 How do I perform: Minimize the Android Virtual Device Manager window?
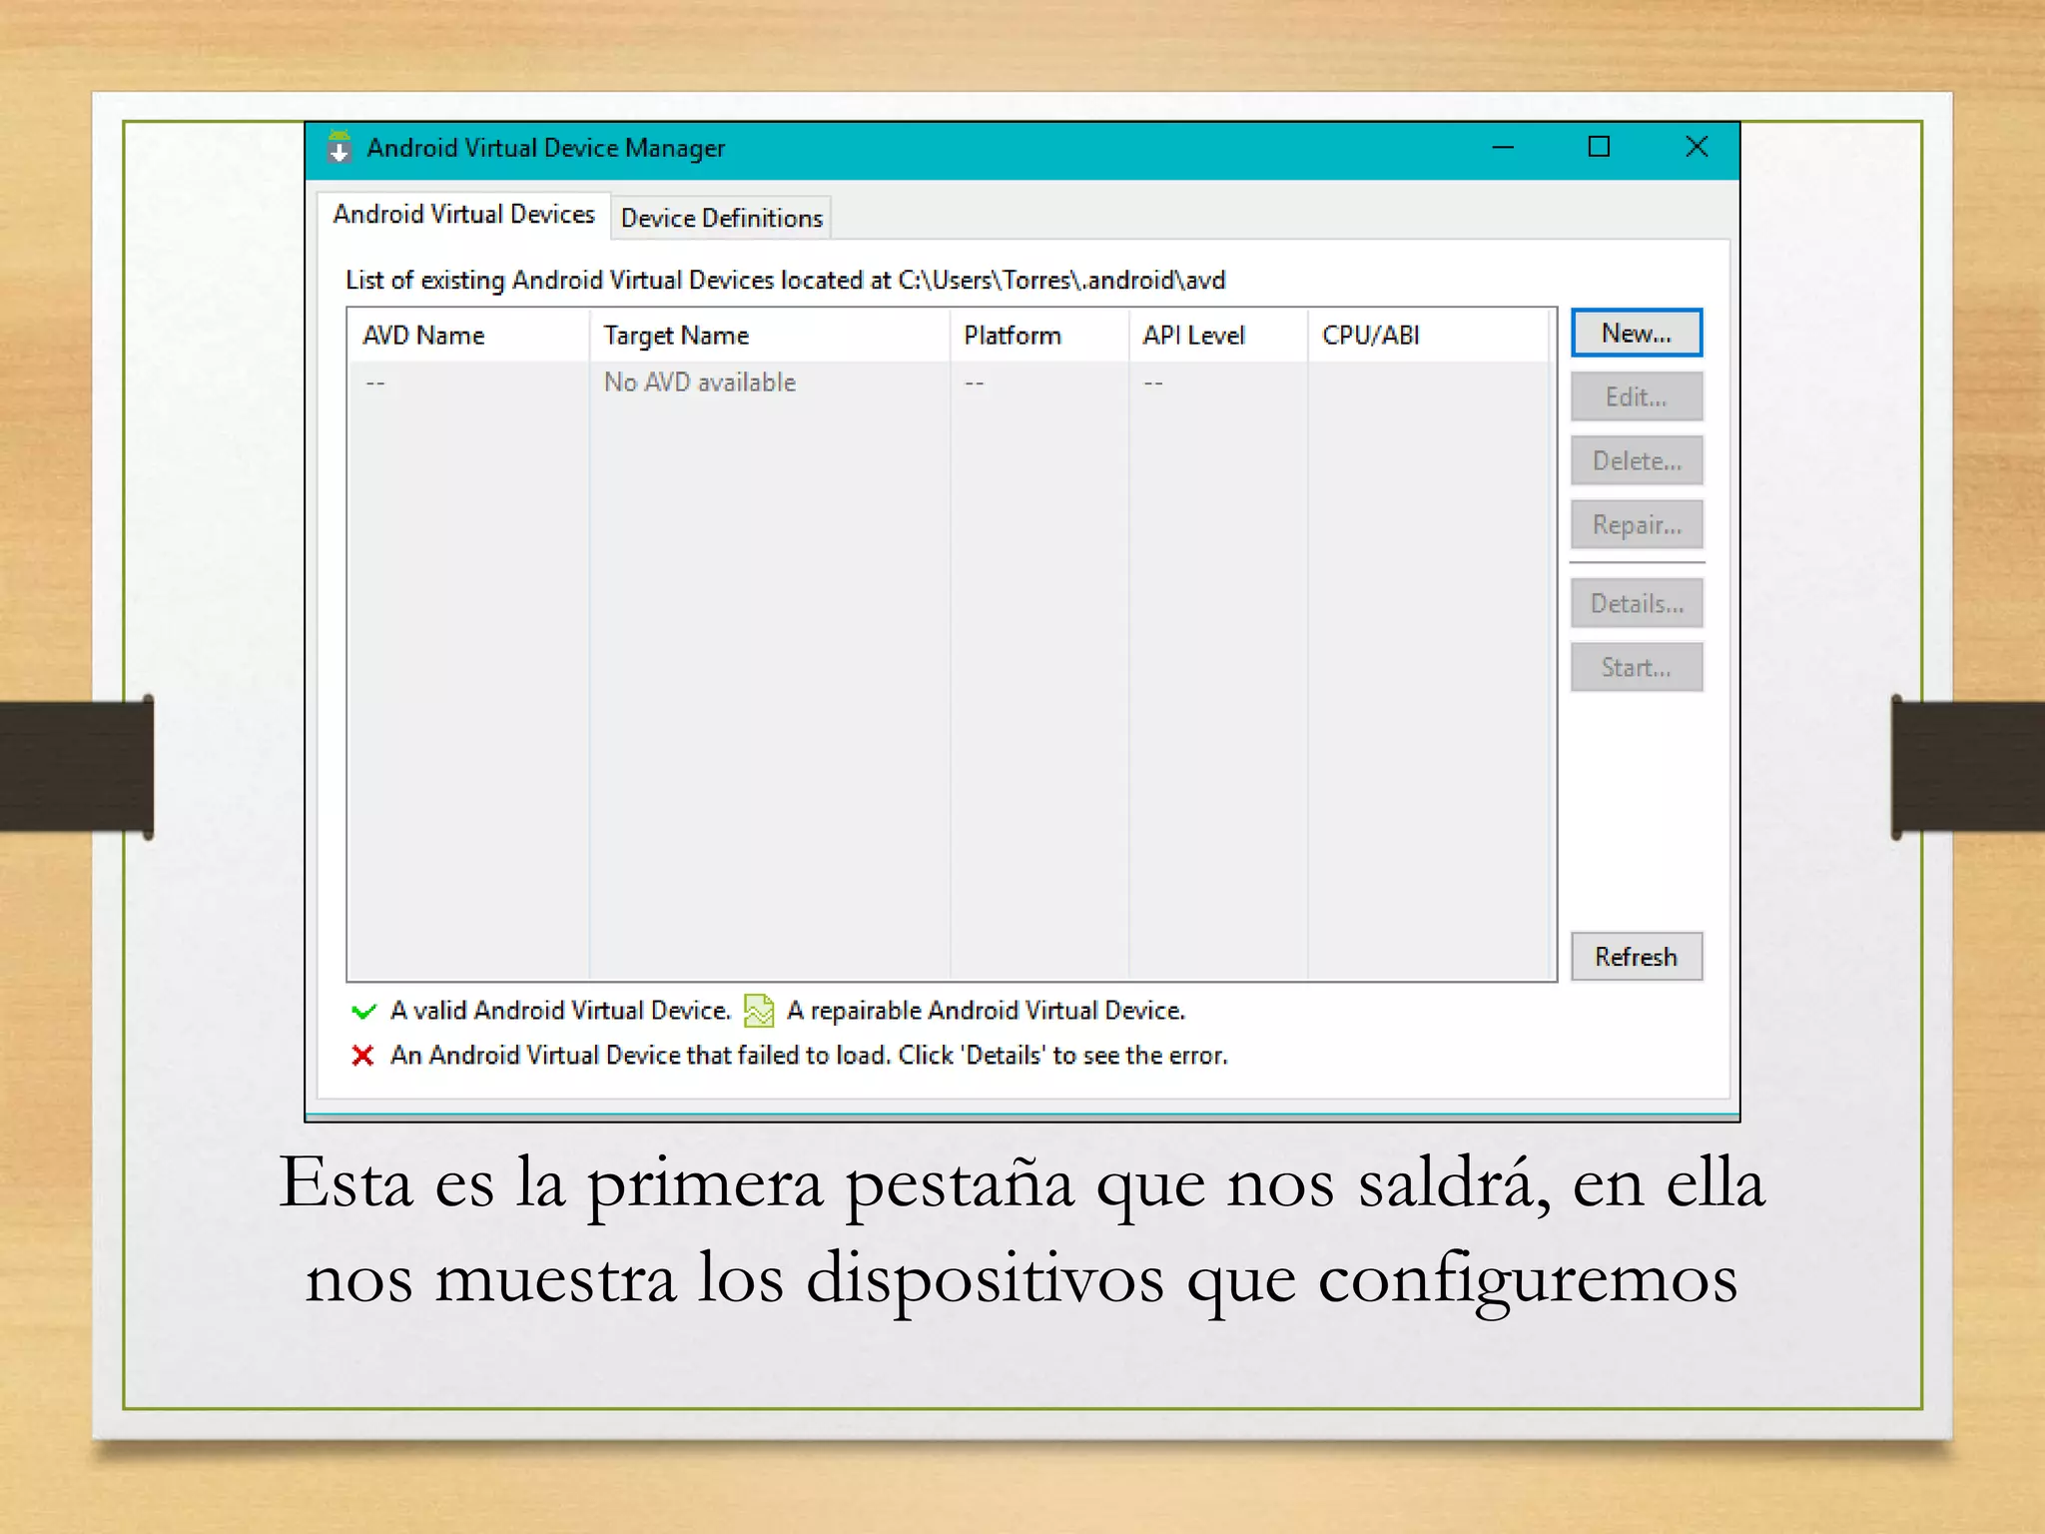(1503, 148)
